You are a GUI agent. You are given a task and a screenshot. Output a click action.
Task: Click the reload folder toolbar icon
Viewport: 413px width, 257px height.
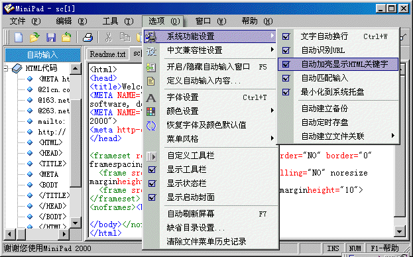[66, 37]
